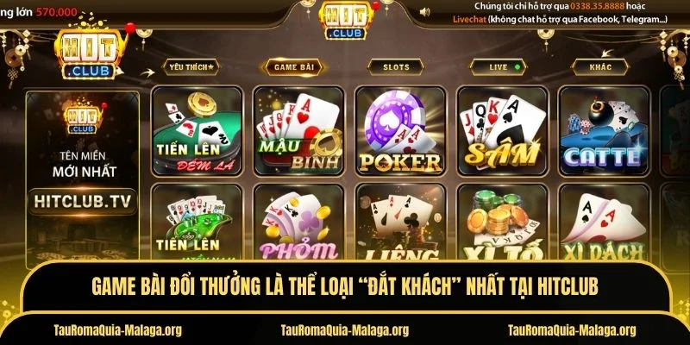Select the Game Bài tab
The height and width of the screenshot is (345, 690).
click(x=293, y=67)
